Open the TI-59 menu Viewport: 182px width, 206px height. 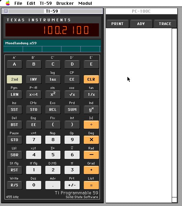click(46, 3)
